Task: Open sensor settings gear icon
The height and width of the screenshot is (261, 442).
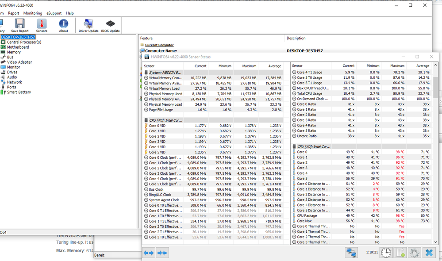Action: 414,253
